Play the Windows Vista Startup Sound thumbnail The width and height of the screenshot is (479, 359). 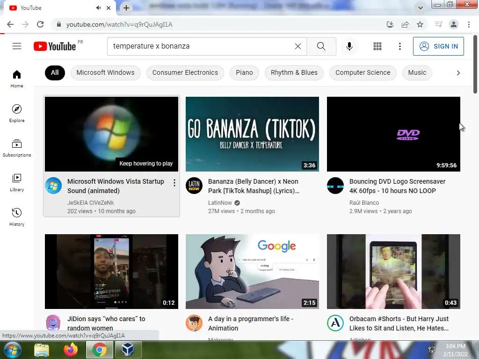[111, 134]
